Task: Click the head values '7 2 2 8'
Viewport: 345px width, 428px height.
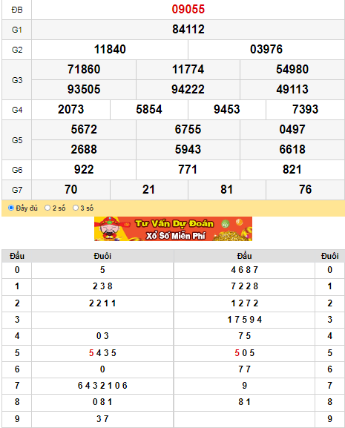Action: pos(245,286)
